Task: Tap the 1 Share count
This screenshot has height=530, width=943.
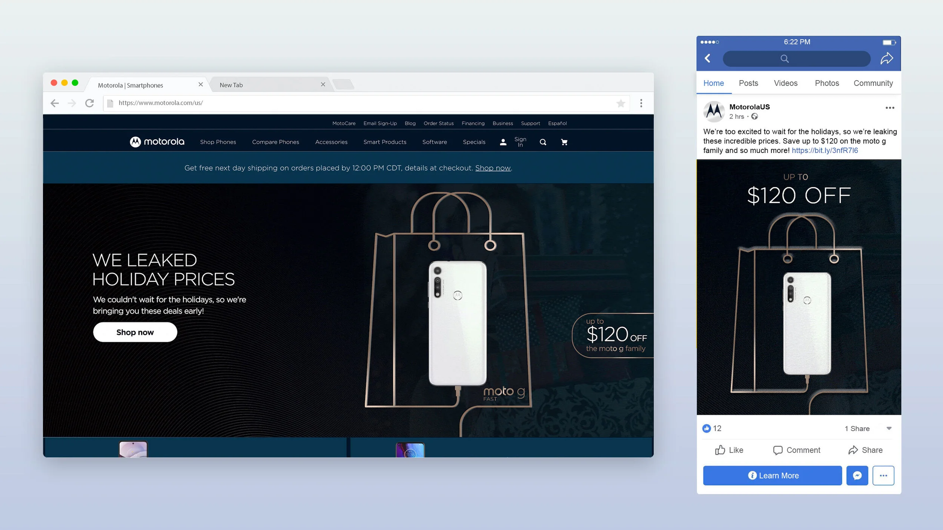Action: [857, 429]
